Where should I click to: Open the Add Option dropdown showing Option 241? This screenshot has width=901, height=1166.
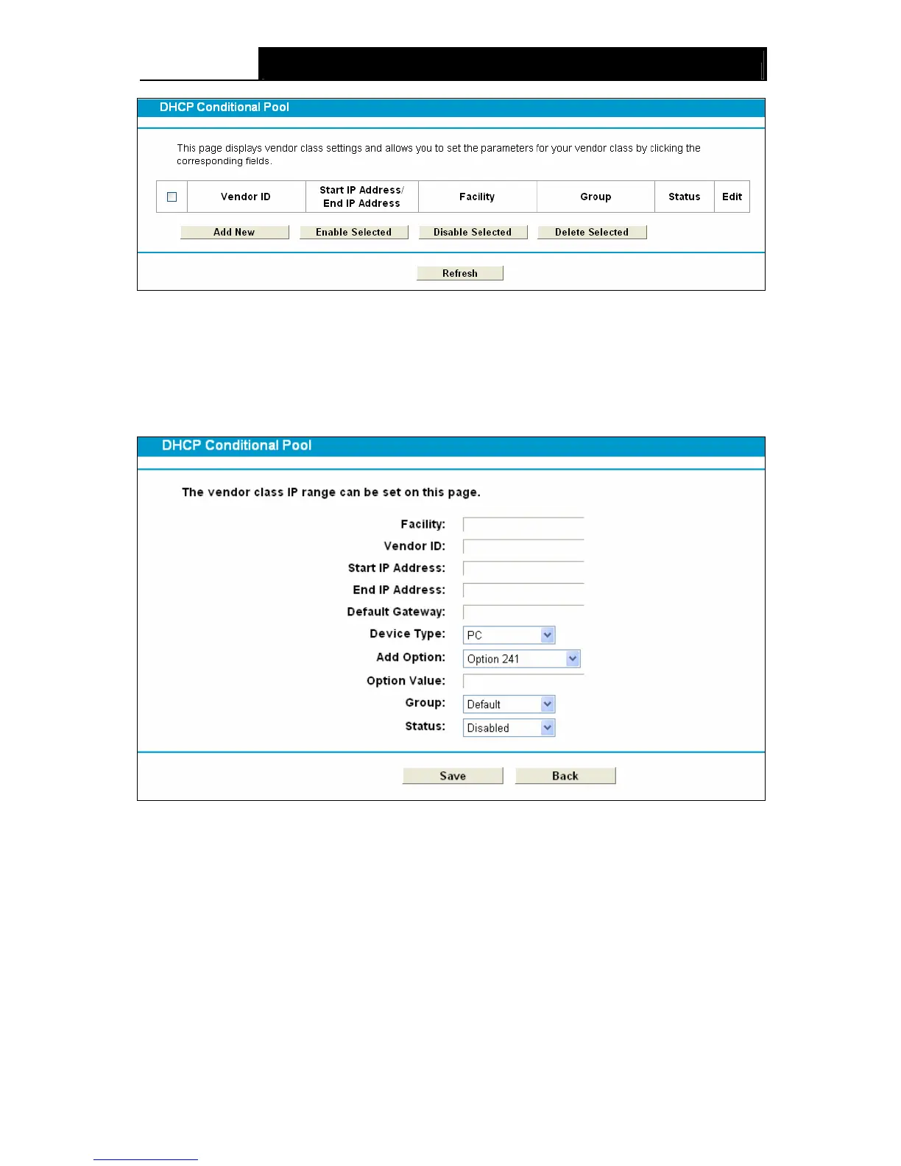tap(522, 659)
